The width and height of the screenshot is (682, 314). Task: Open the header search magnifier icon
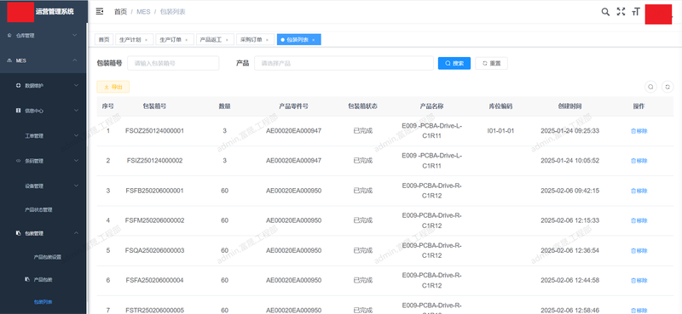[605, 12]
